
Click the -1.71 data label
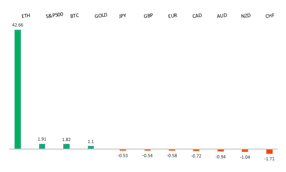(269, 159)
